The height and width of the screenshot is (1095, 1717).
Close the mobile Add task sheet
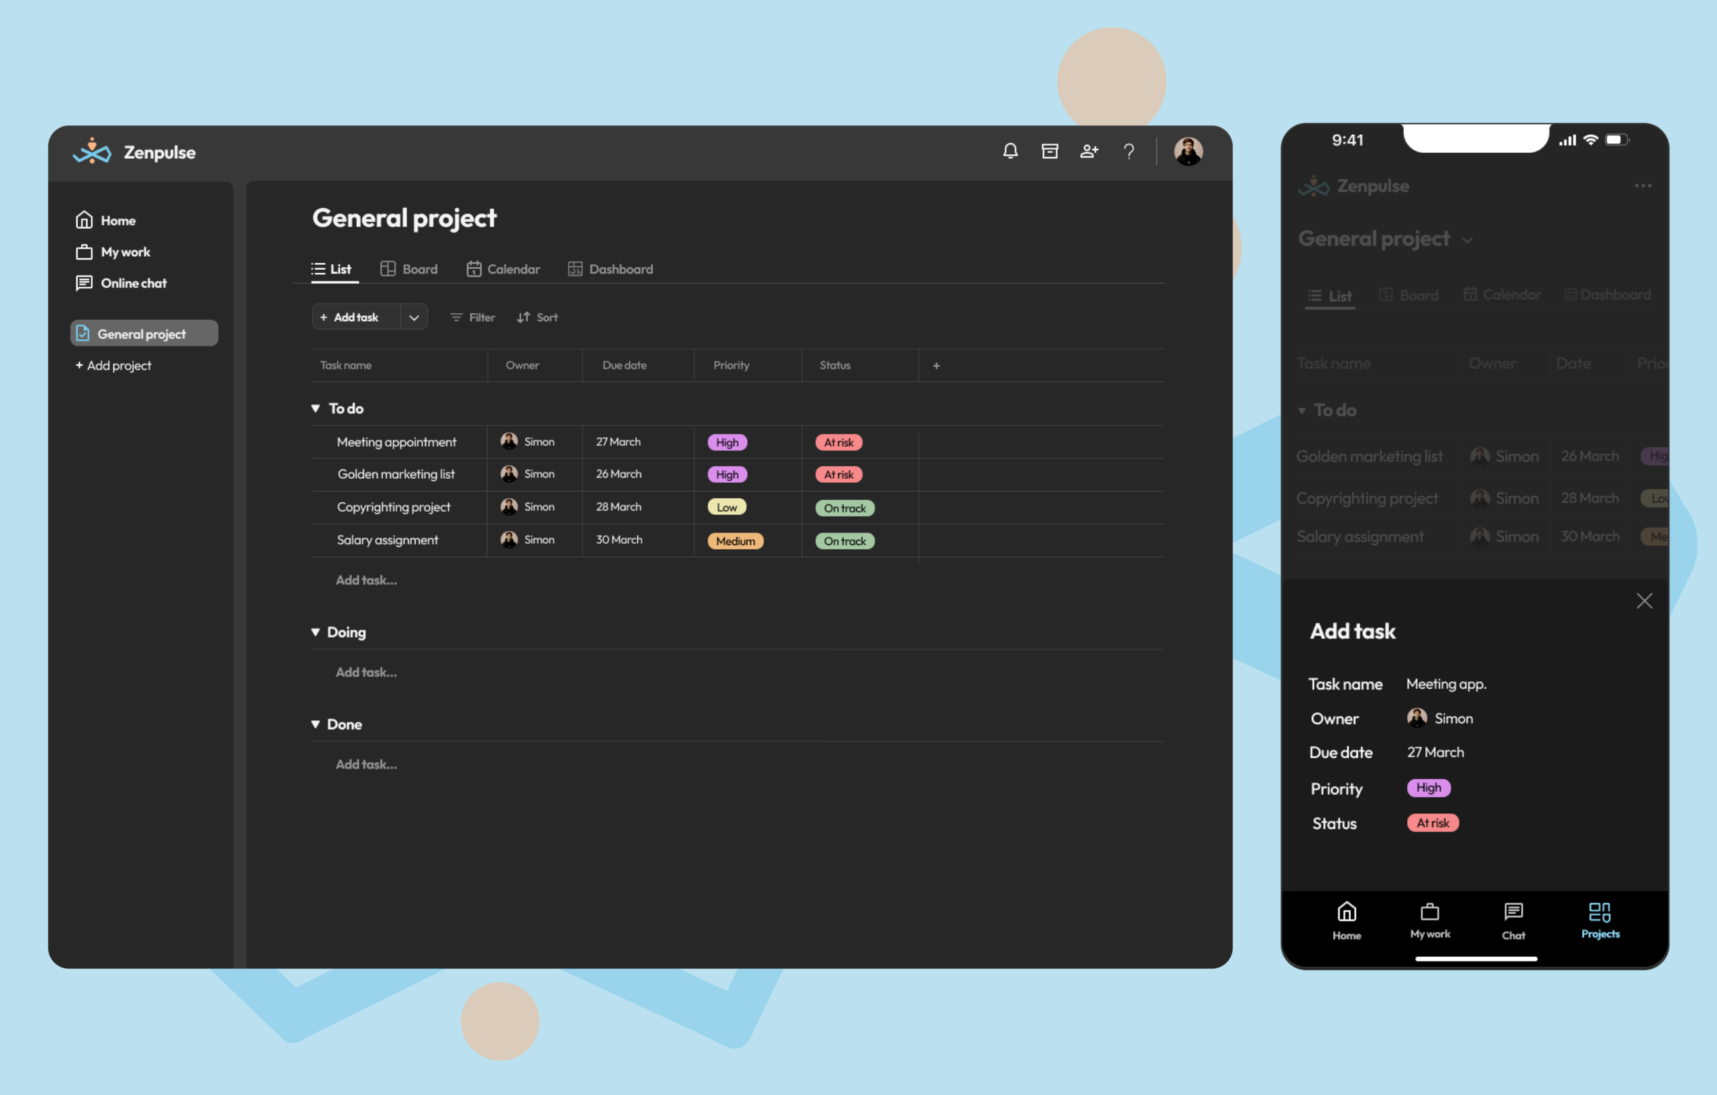[x=1645, y=601]
